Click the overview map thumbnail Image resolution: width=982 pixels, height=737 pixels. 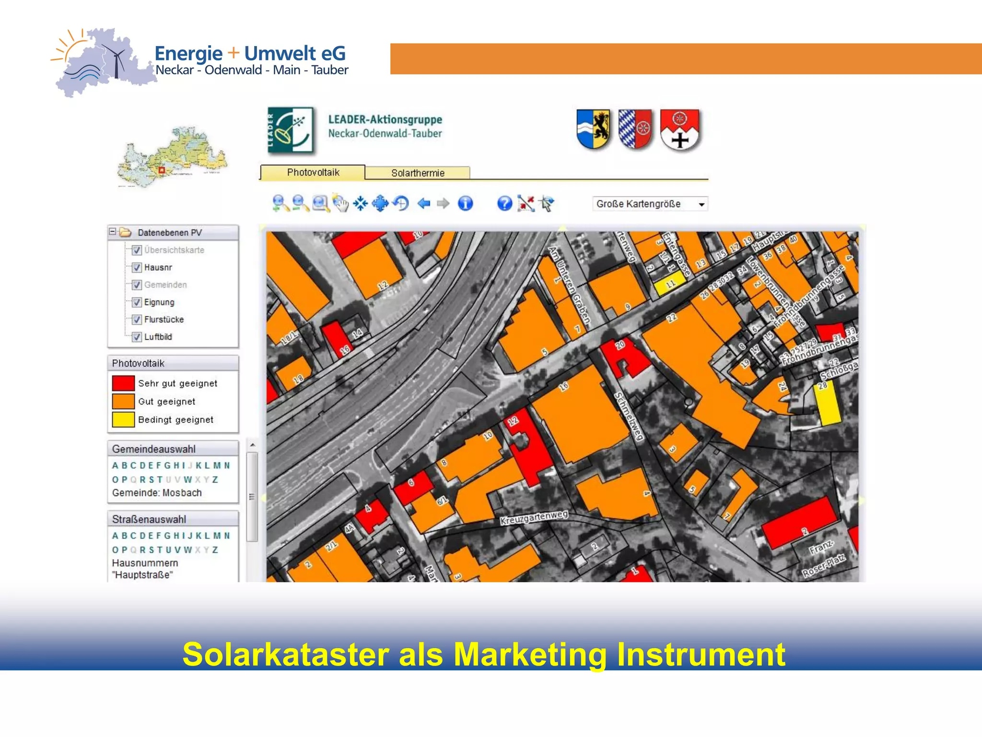click(172, 157)
